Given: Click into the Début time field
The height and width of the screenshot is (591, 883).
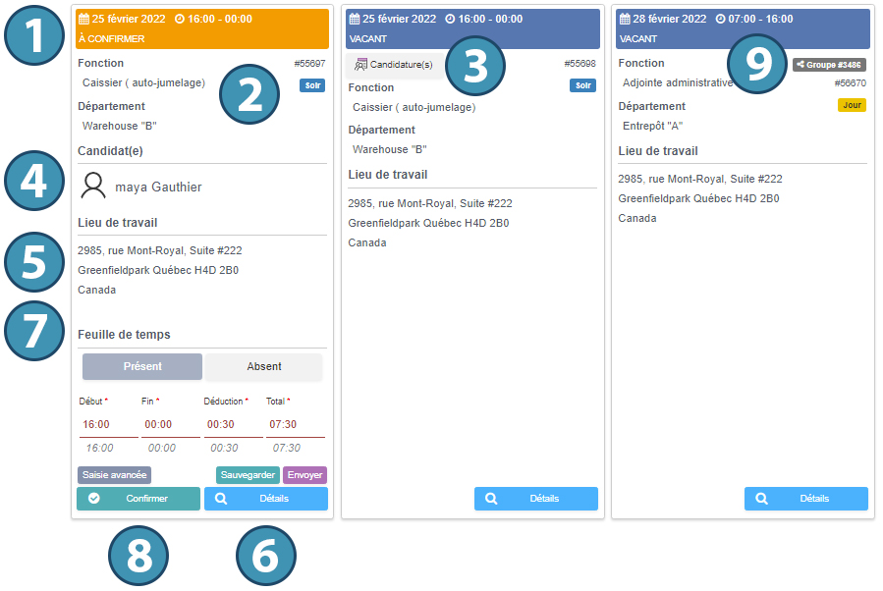Looking at the screenshot, I should tap(108, 425).
